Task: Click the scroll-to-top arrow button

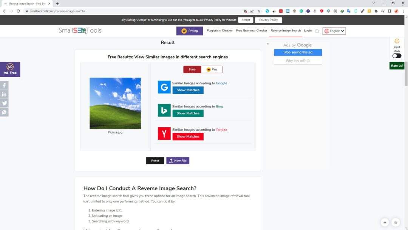Action: tap(385, 222)
